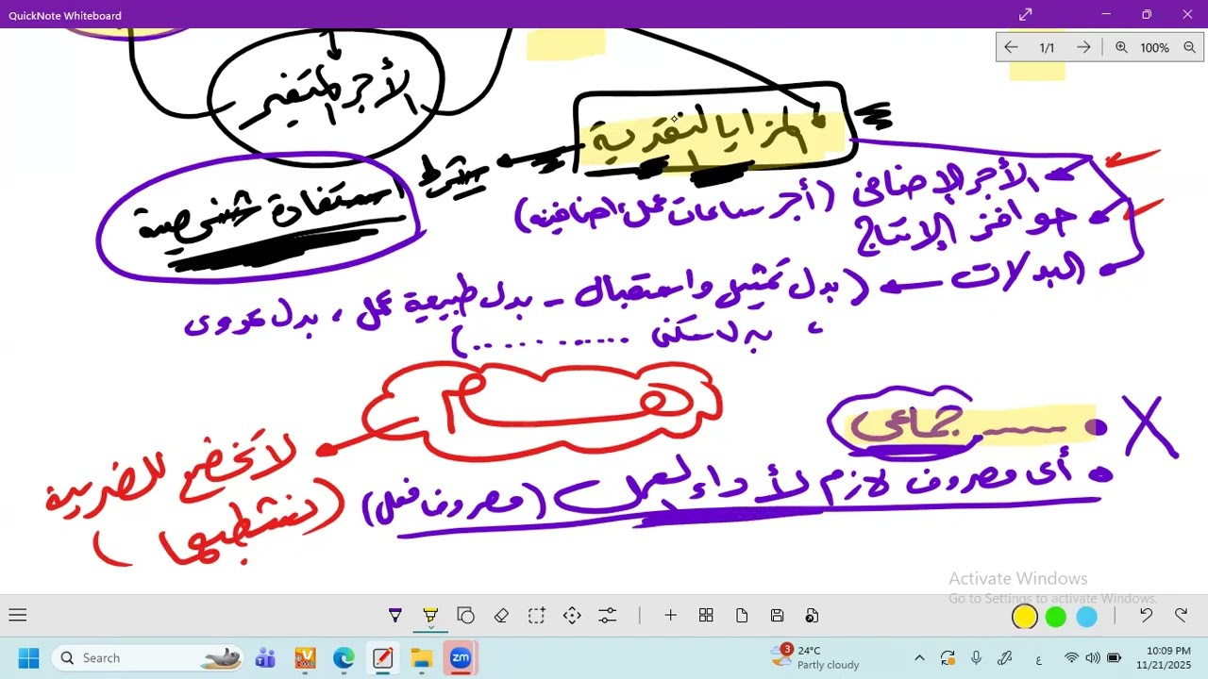Select the yellow highlighter tool
This screenshot has width=1208, height=679.
coord(430,616)
